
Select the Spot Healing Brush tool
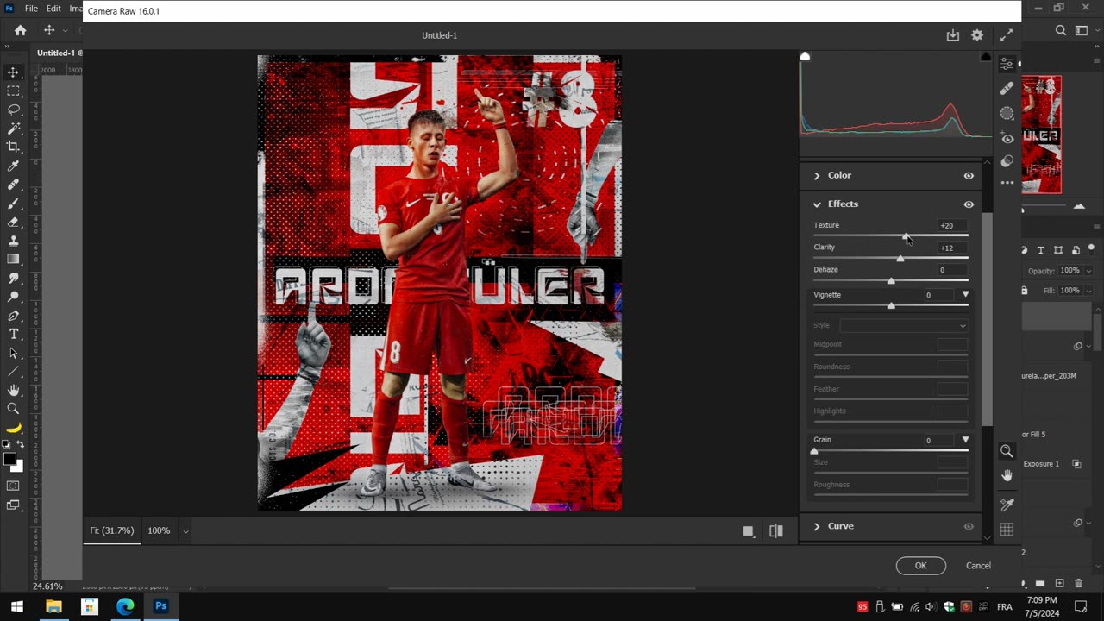[13, 185]
